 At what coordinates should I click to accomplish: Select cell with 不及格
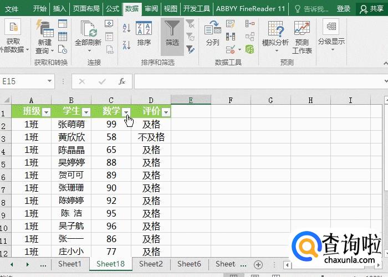click(x=151, y=137)
